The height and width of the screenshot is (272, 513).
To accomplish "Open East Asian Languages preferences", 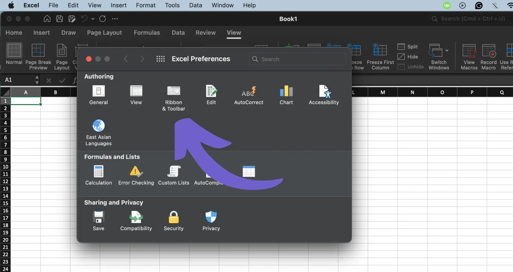I will coord(98,133).
